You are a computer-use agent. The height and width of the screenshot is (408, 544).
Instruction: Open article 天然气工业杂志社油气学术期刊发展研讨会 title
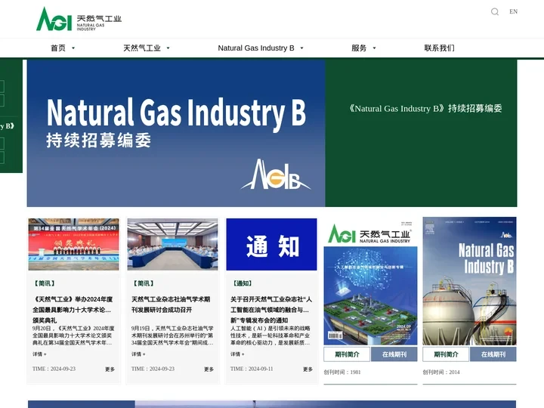tap(171, 304)
